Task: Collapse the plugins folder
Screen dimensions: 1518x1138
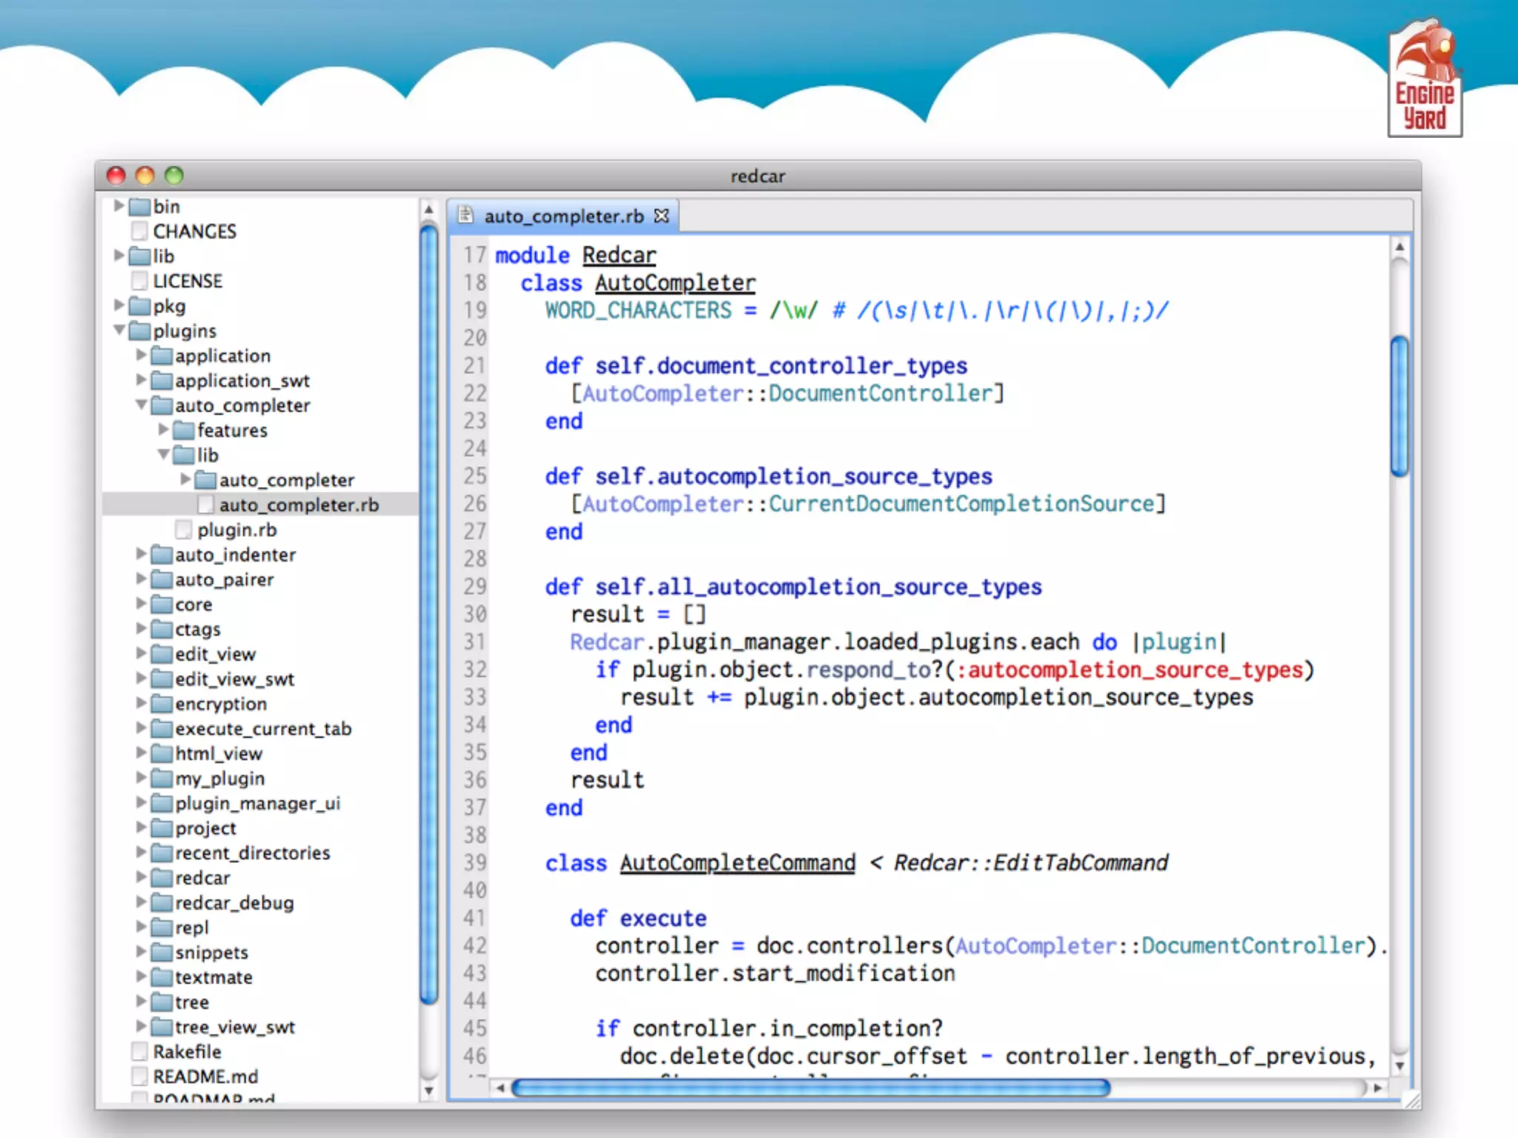Action: pos(119,330)
